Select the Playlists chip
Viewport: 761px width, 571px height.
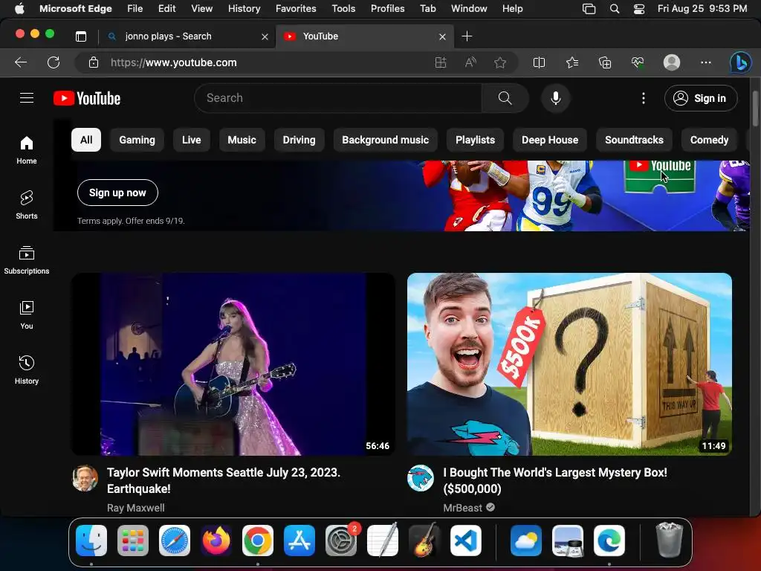(x=475, y=140)
